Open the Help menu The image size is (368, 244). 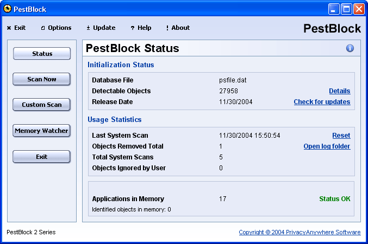coord(141,28)
